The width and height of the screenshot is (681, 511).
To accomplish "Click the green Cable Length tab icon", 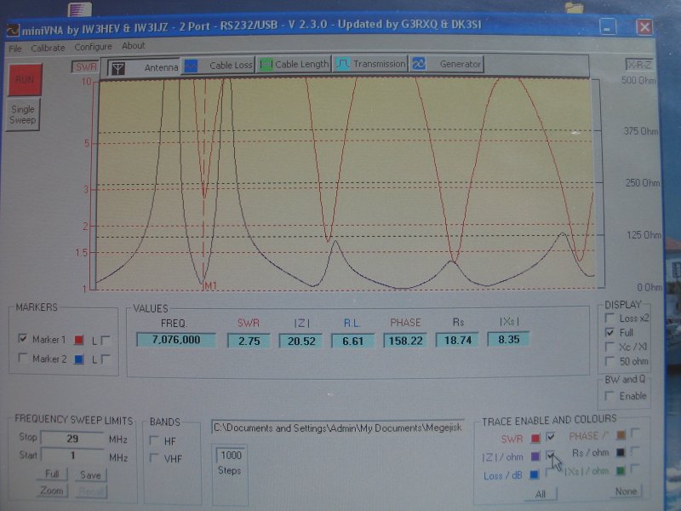I will (266, 65).
